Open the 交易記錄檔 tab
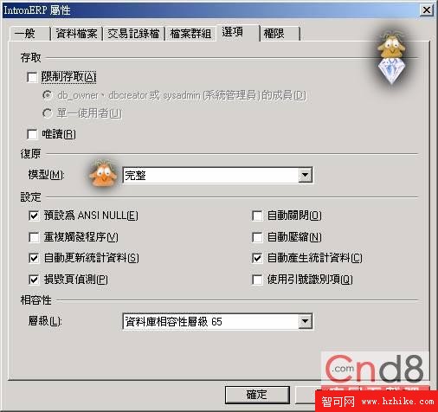 (x=133, y=34)
